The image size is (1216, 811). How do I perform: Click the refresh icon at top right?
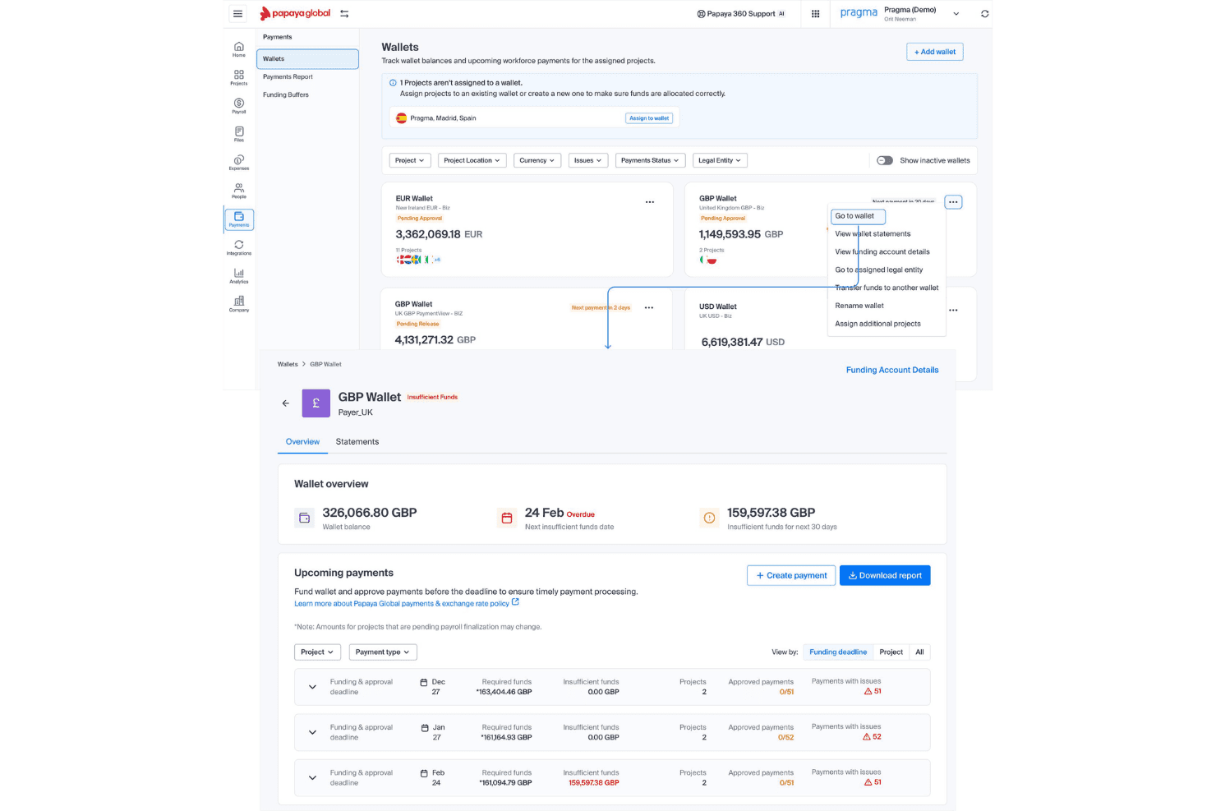coord(984,13)
